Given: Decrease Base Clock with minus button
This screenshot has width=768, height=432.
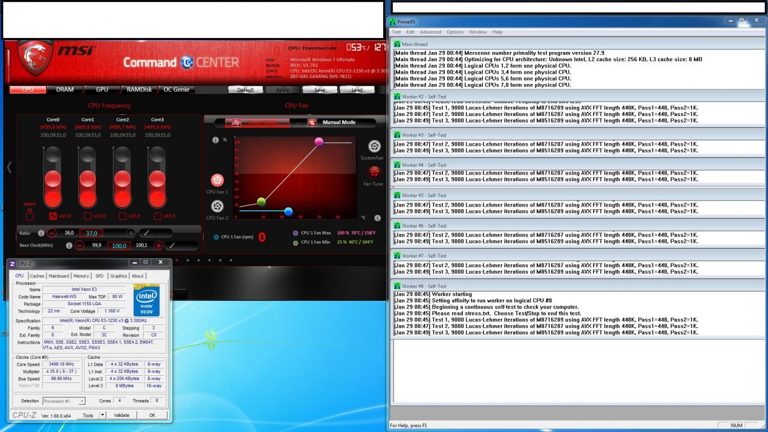Looking at the screenshot, I should (x=80, y=246).
